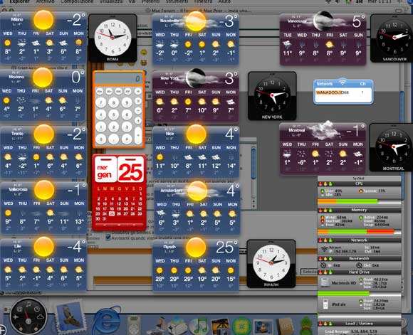
Task: Click the Roma analog clock widget
Action: coord(113,38)
